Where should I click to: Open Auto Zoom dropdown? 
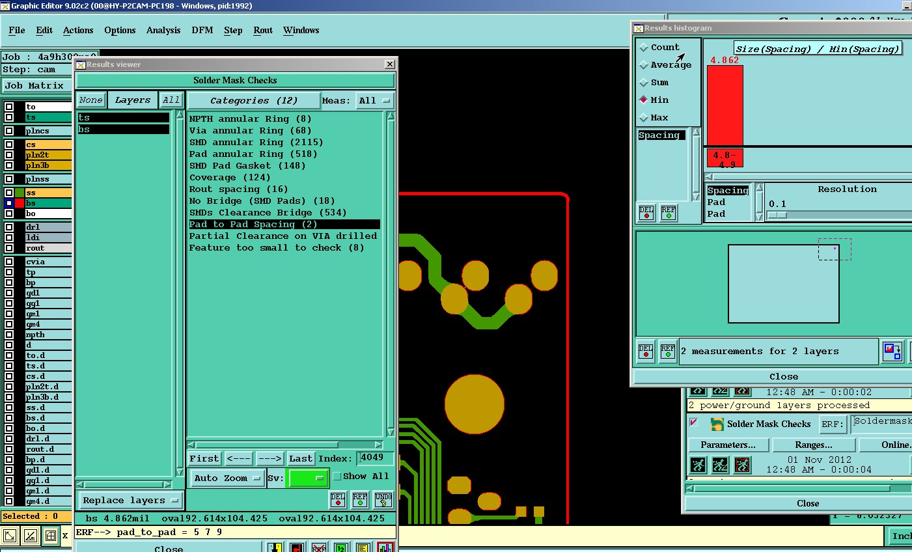227,478
